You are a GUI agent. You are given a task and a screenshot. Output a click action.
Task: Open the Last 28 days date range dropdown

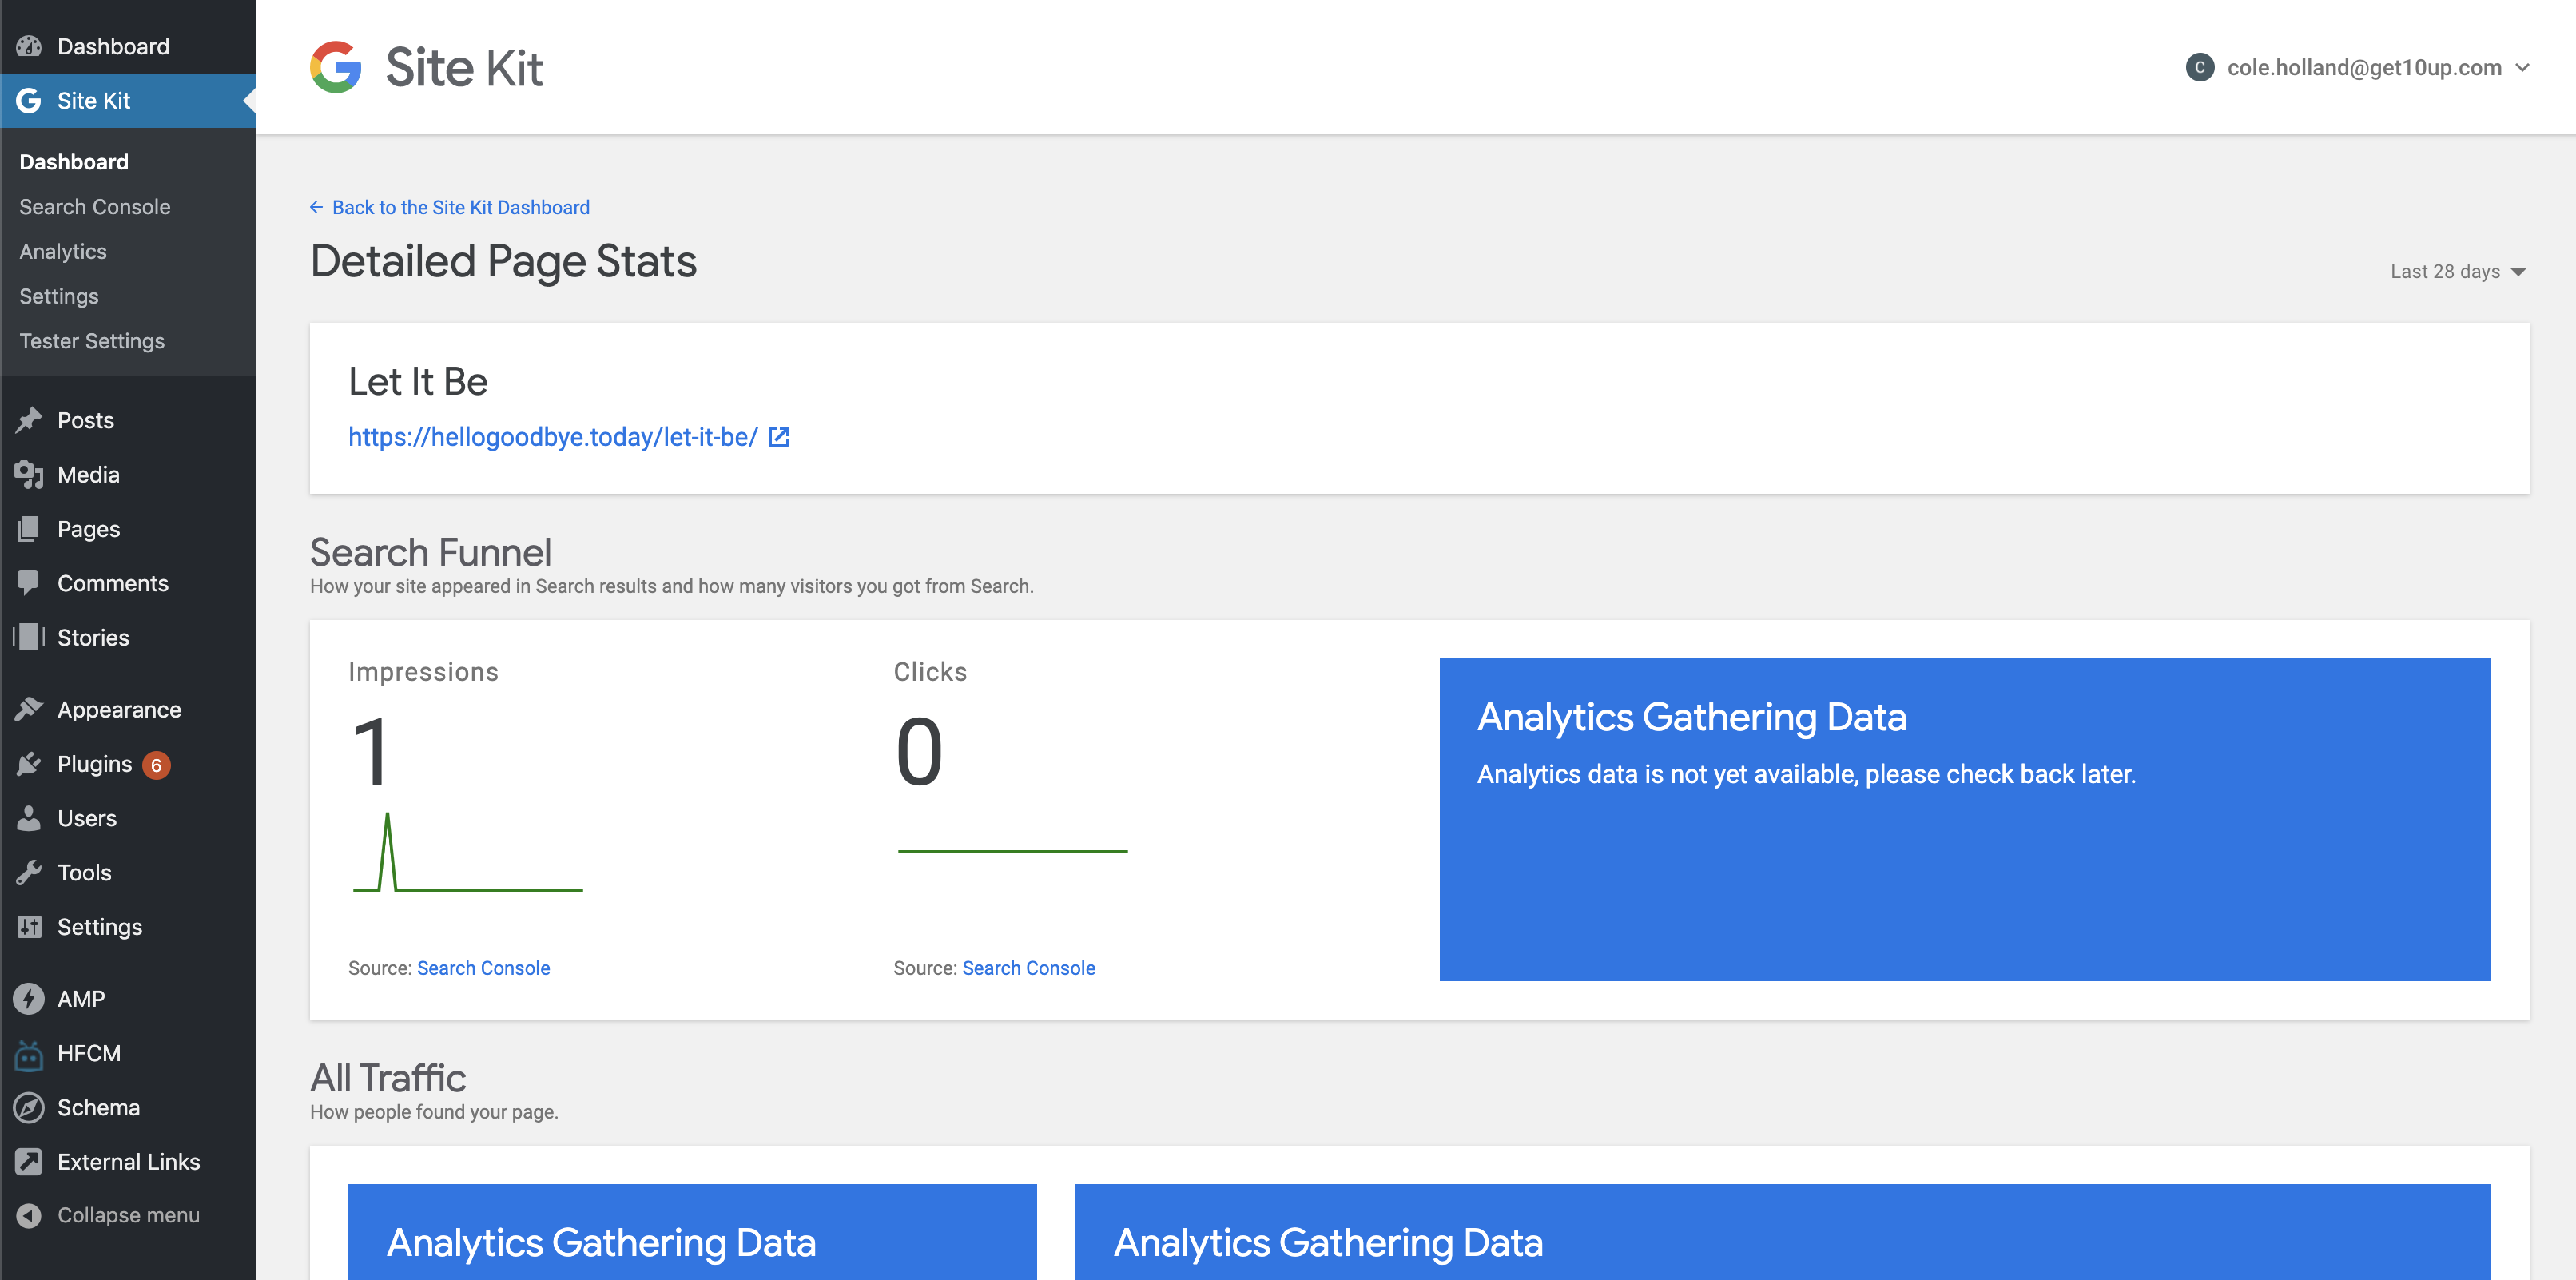pyautogui.click(x=2458, y=272)
